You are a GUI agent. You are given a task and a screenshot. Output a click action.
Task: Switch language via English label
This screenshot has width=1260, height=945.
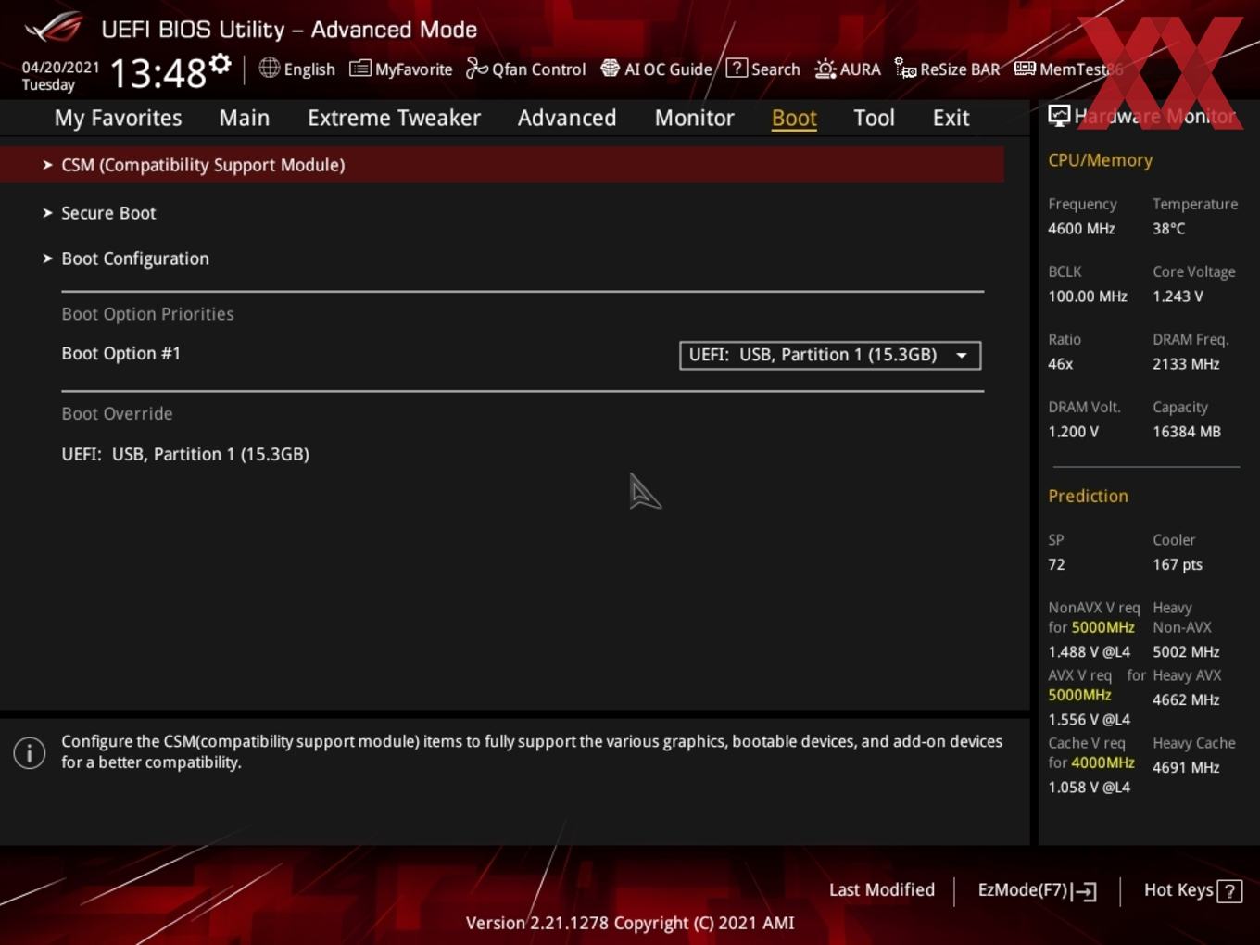(309, 69)
